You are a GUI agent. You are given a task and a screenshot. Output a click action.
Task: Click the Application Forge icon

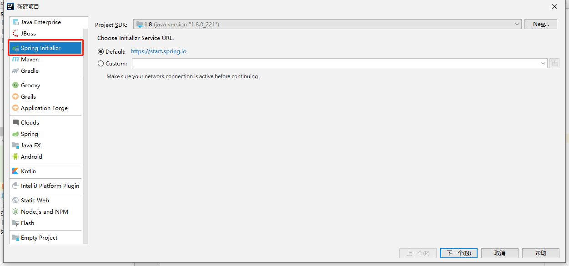click(x=15, y=108)
